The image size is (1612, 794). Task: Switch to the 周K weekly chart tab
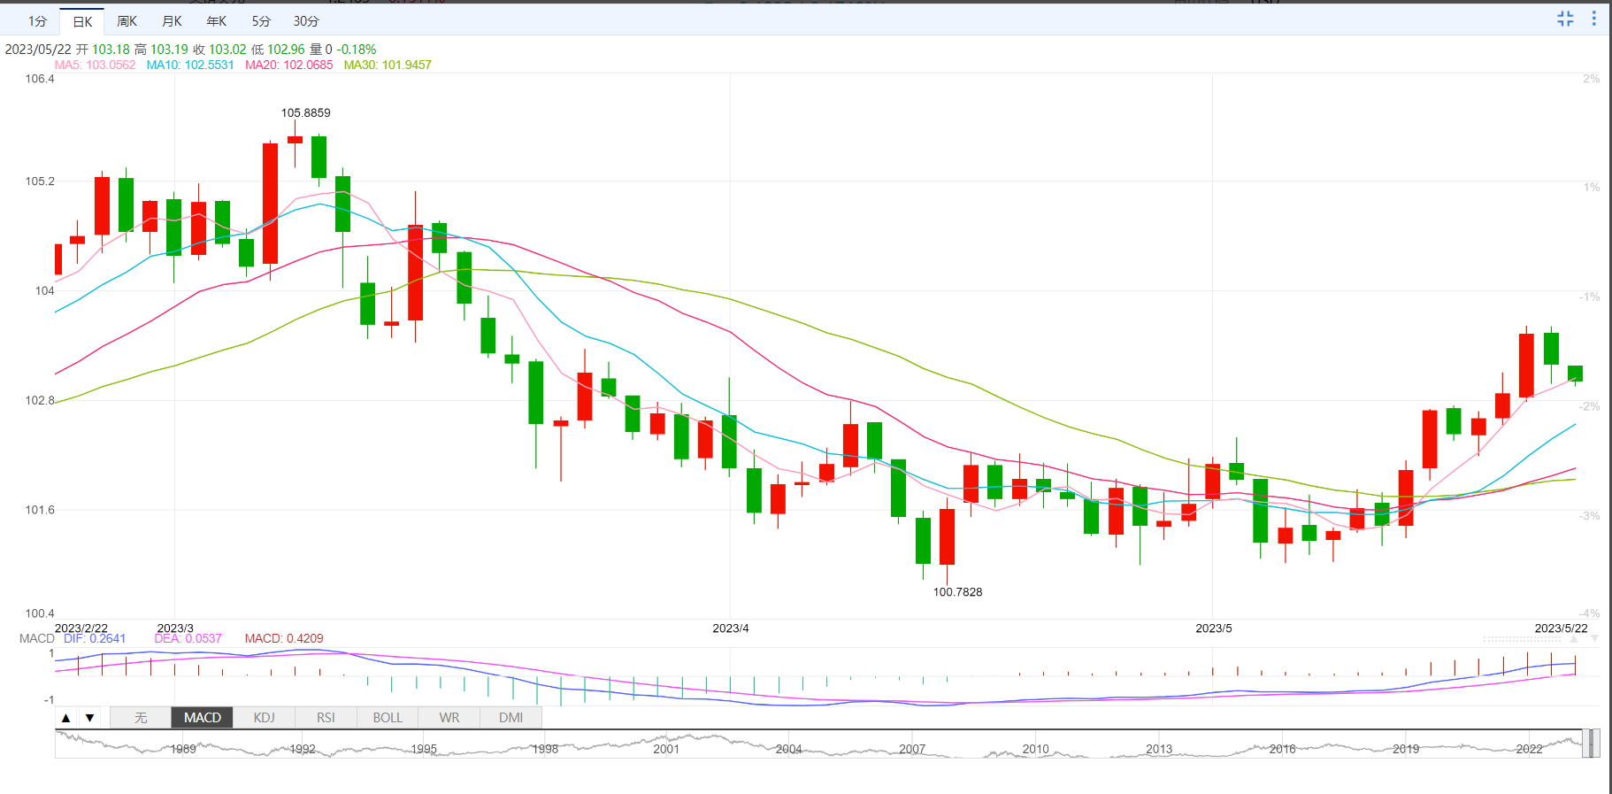coord(127,21)
